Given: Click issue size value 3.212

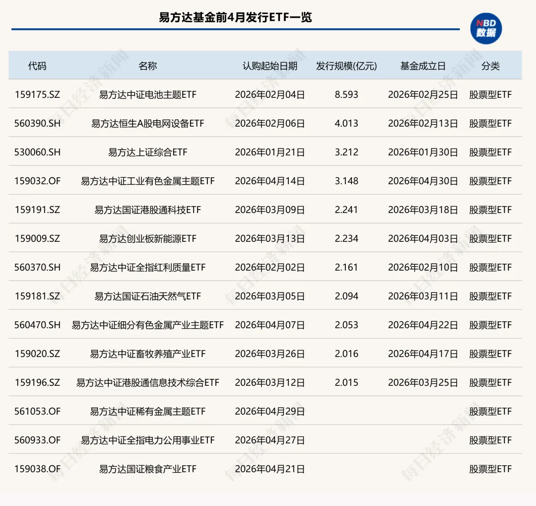Looking at the screenshot, I should pyautogui.click(x=346, y=152).
